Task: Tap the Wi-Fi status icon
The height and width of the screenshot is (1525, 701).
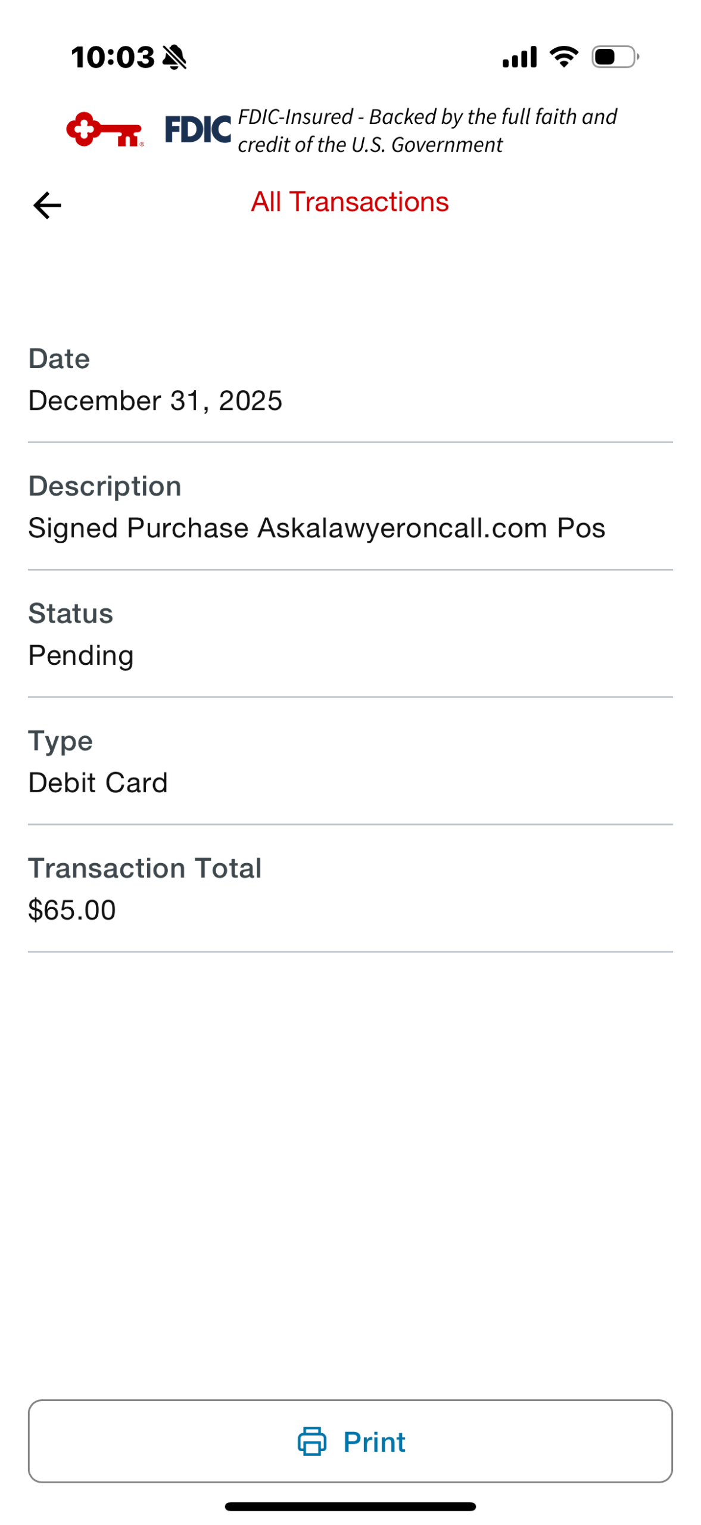Action: (563, 57)
